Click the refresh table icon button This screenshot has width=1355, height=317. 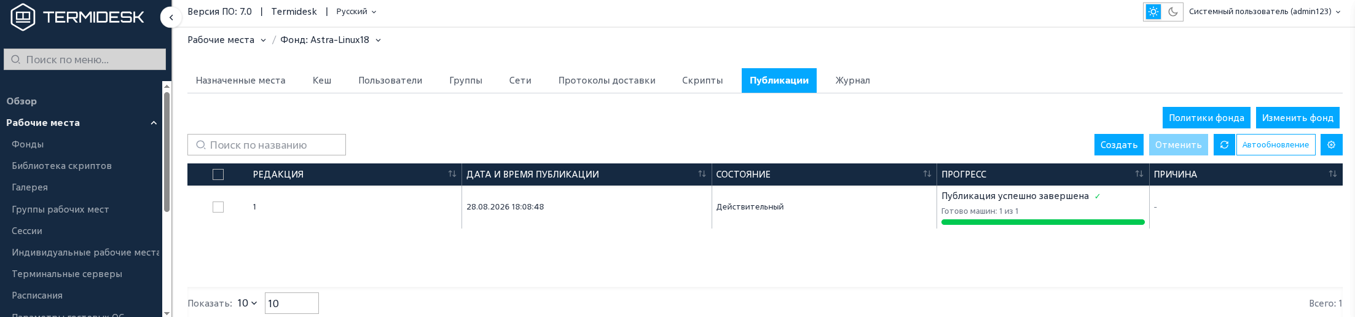click(x=1224, y=145)
